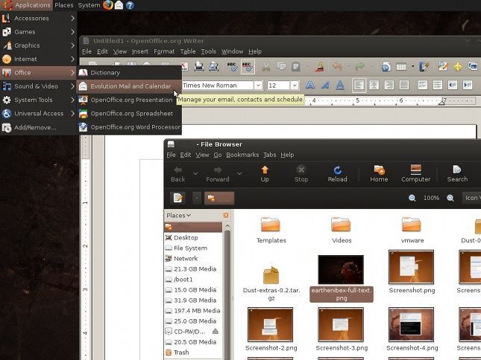Open the Navigator star icon in Writer
481x360 pixels.
(x=458, y=67)
